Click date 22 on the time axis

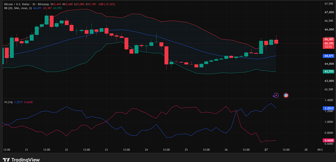tap(66, 150)
